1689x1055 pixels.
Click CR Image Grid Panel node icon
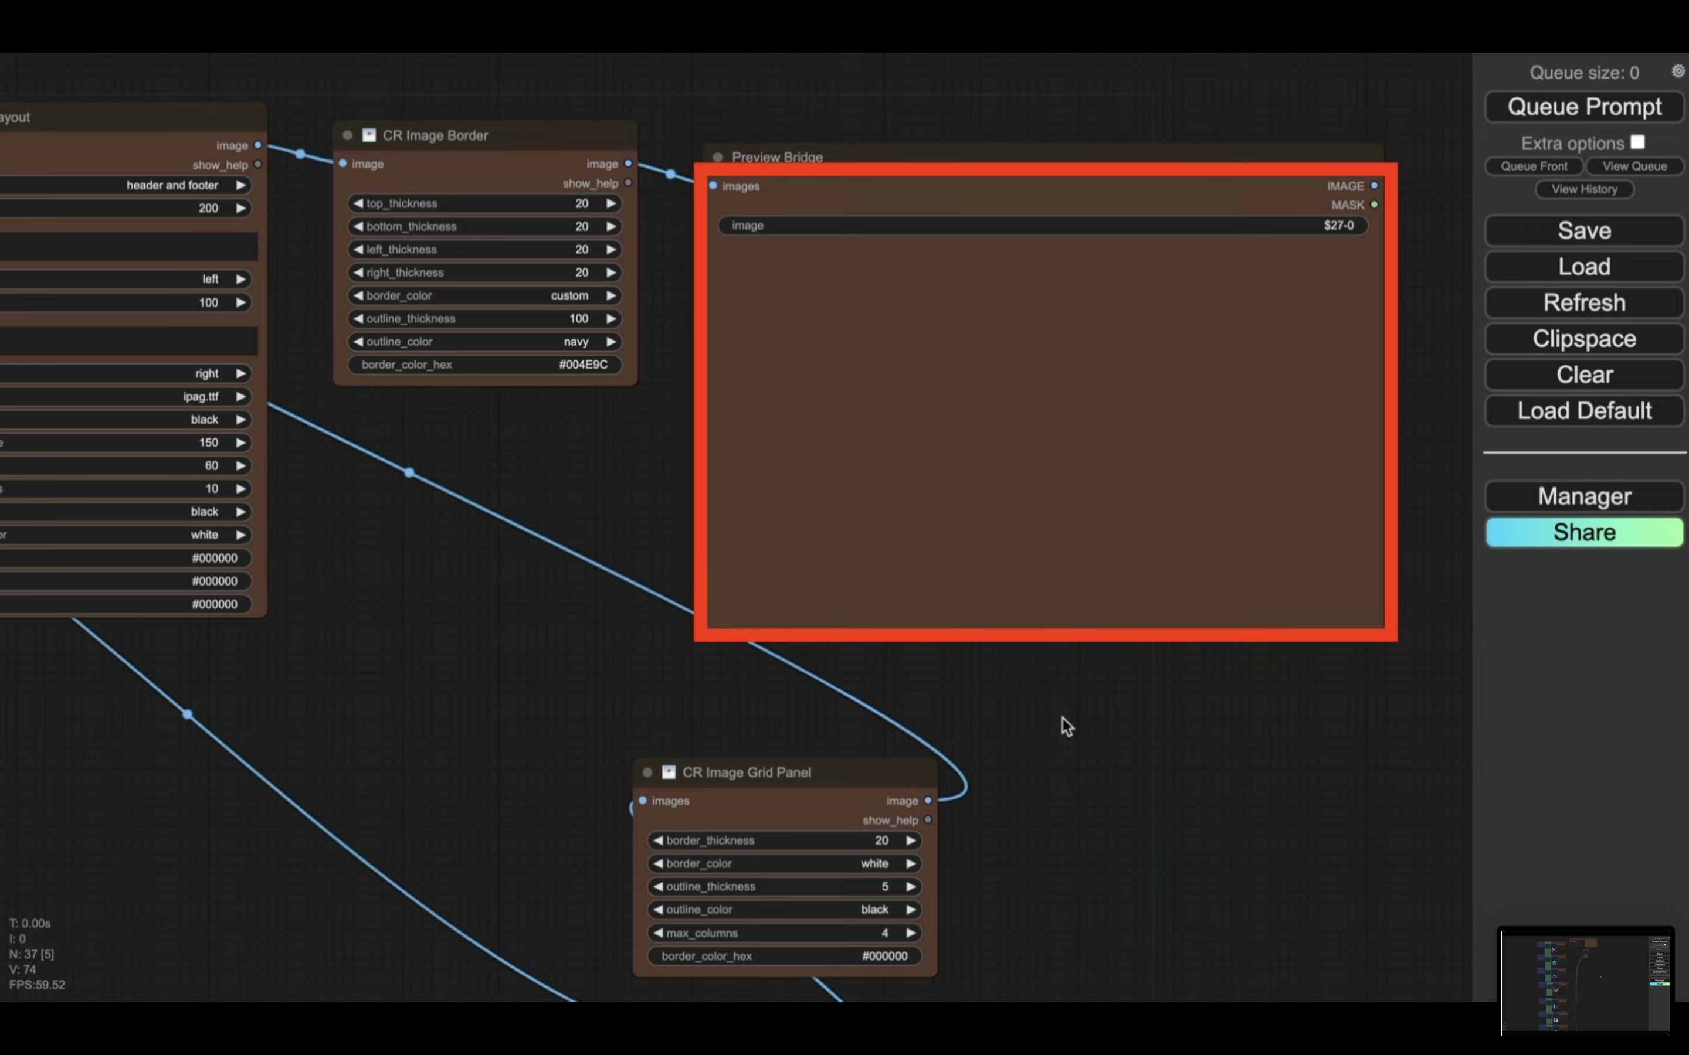[x=669, y=772]
